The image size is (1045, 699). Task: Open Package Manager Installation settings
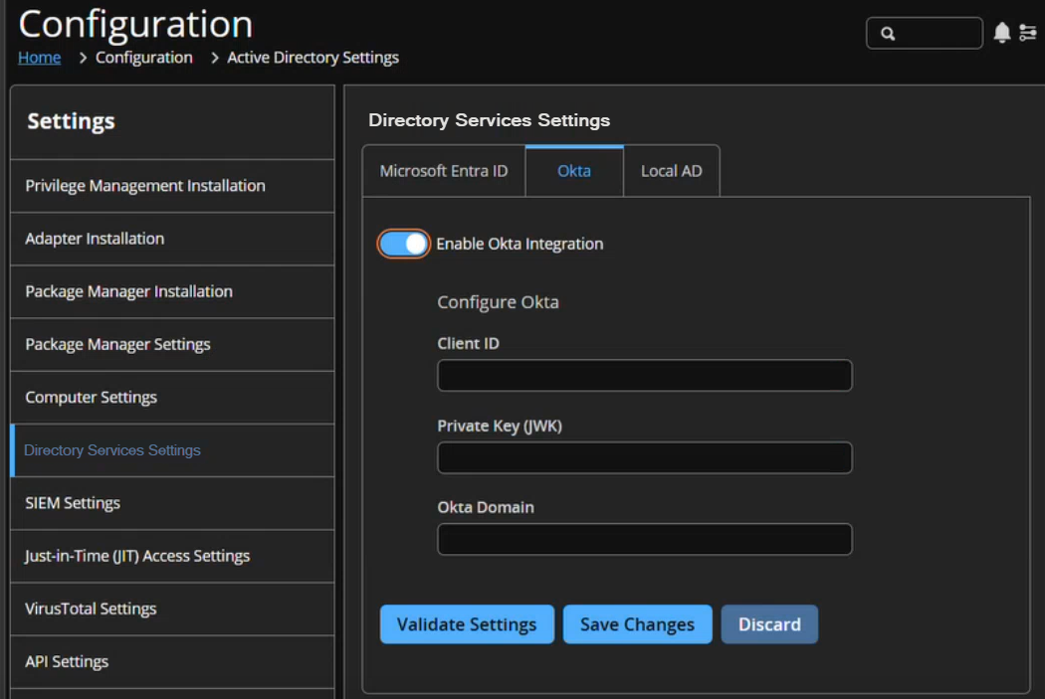point(172,291)
